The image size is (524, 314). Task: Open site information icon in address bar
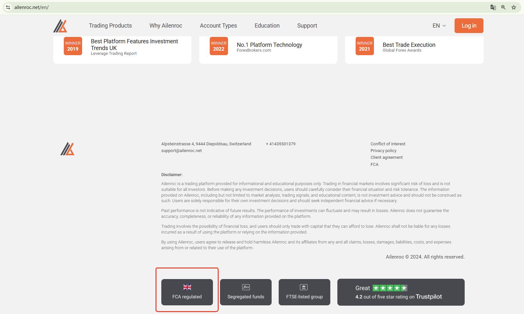click(x=8, y=7)
